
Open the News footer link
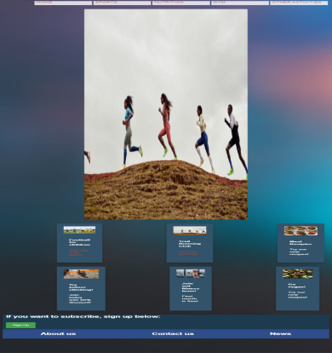280,333
